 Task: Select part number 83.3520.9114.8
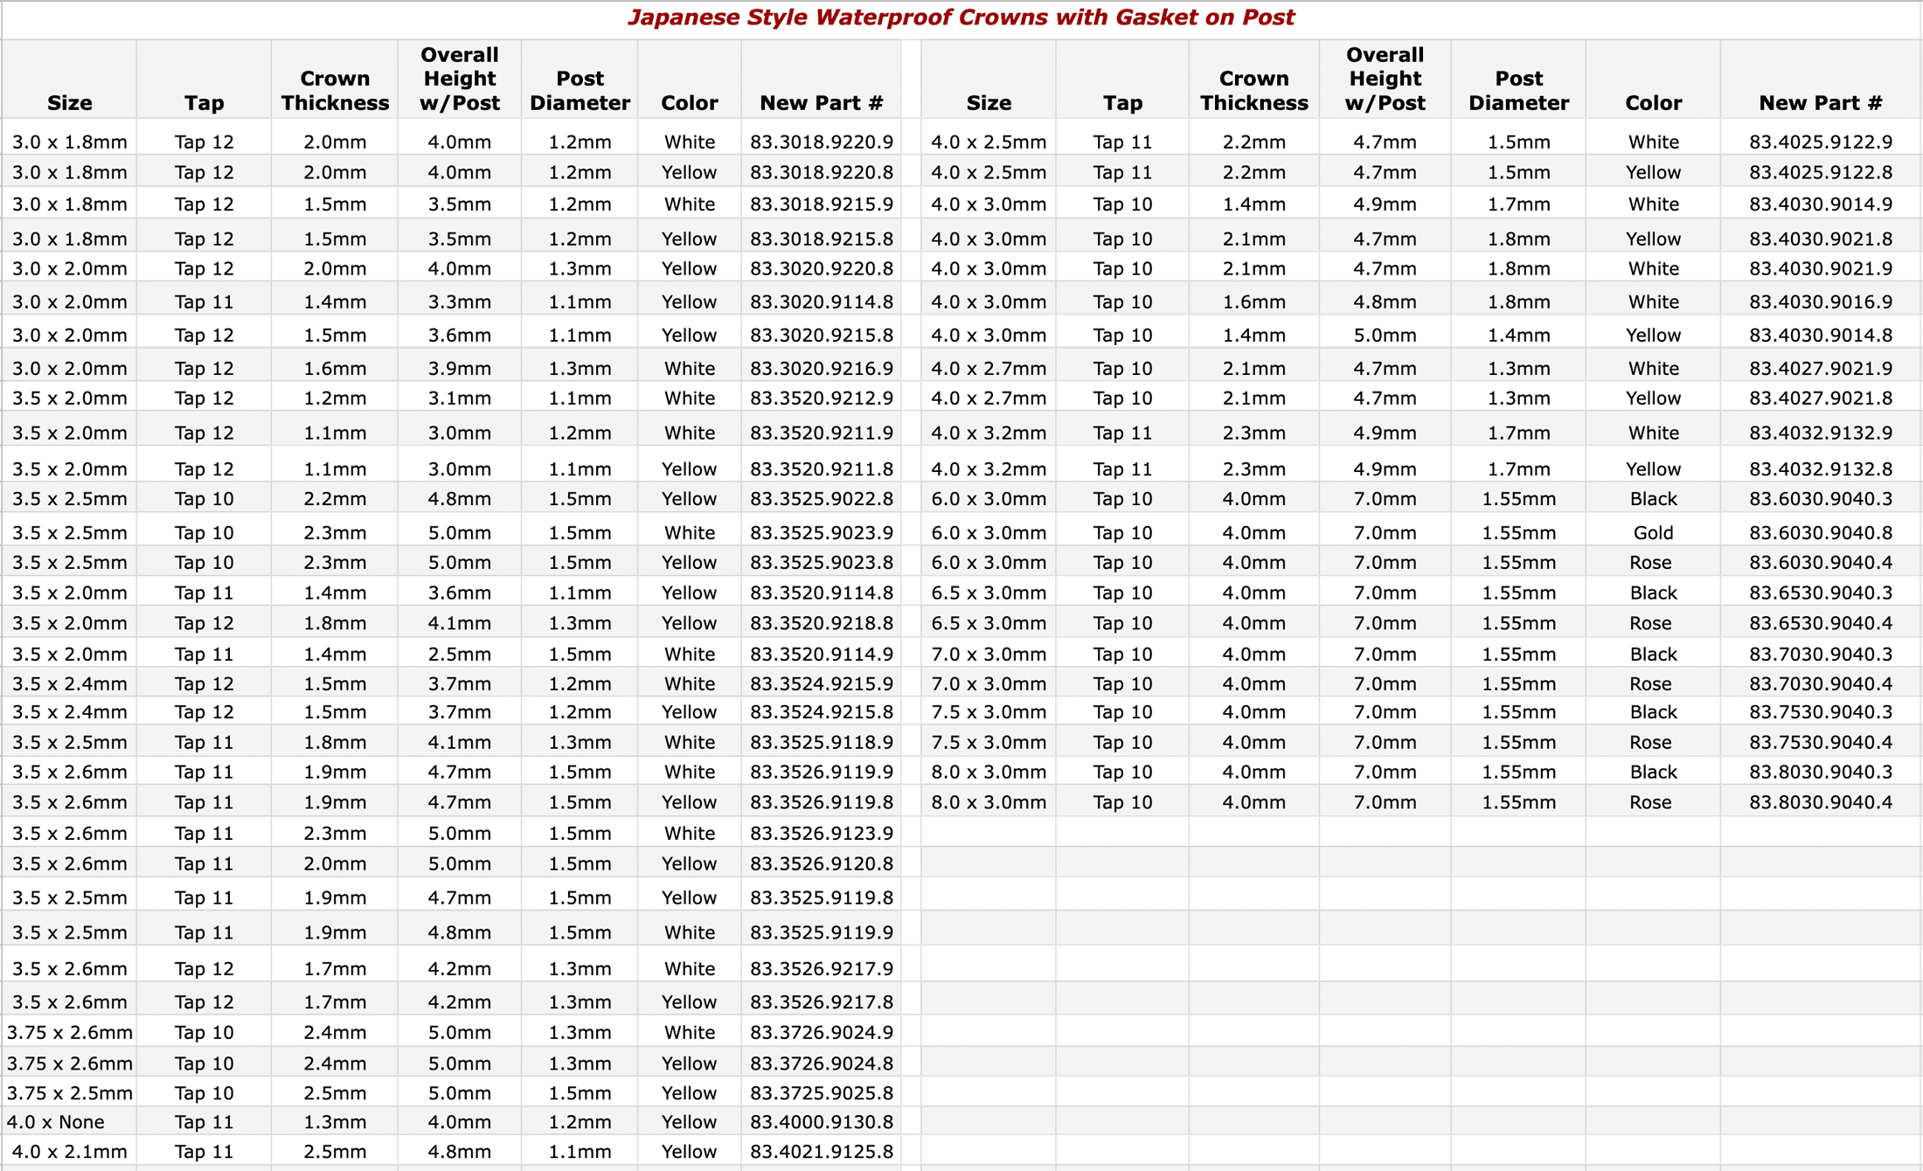pyautogui.click(x=822, y=592)
